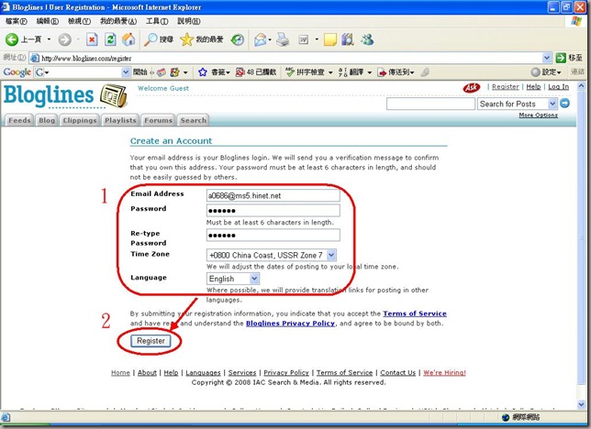Open the Time Zone dropdown
591x429 pixels.
pos(331,255)
